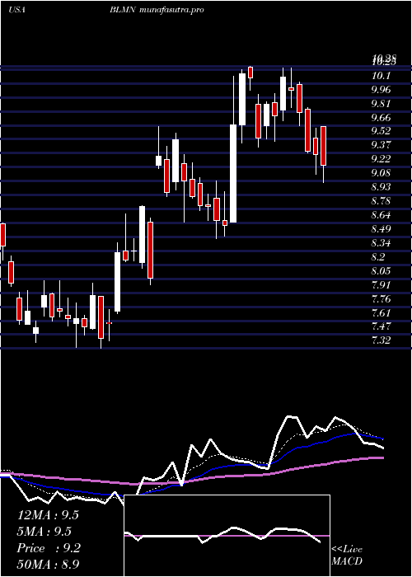412x577 pixels.
Task: Click the 9.52 price axis label
Action: pos(382,131)
